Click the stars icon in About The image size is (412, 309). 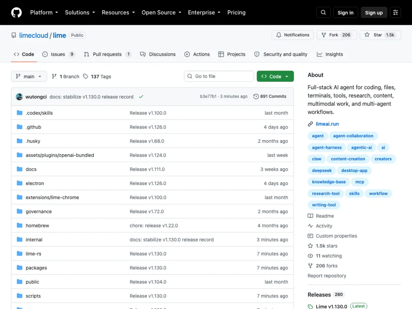[310, 246]
